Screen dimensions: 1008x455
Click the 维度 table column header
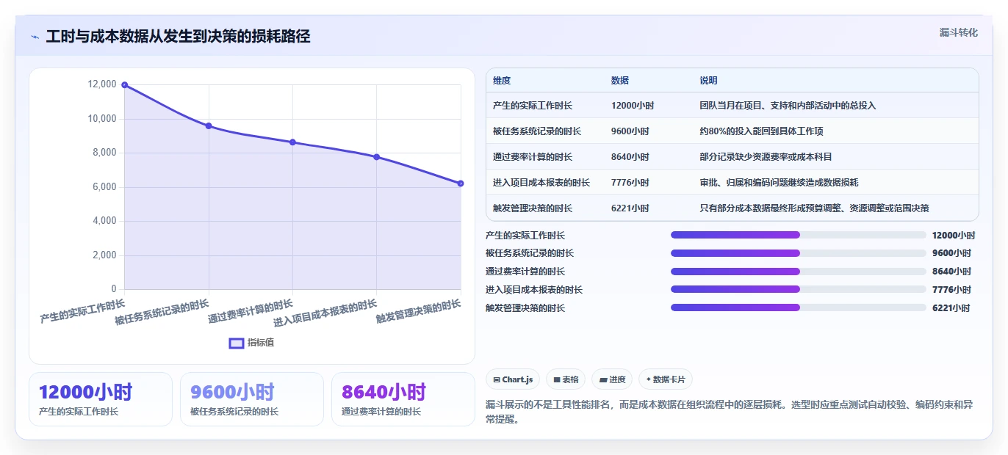click(x=502, y=81)
